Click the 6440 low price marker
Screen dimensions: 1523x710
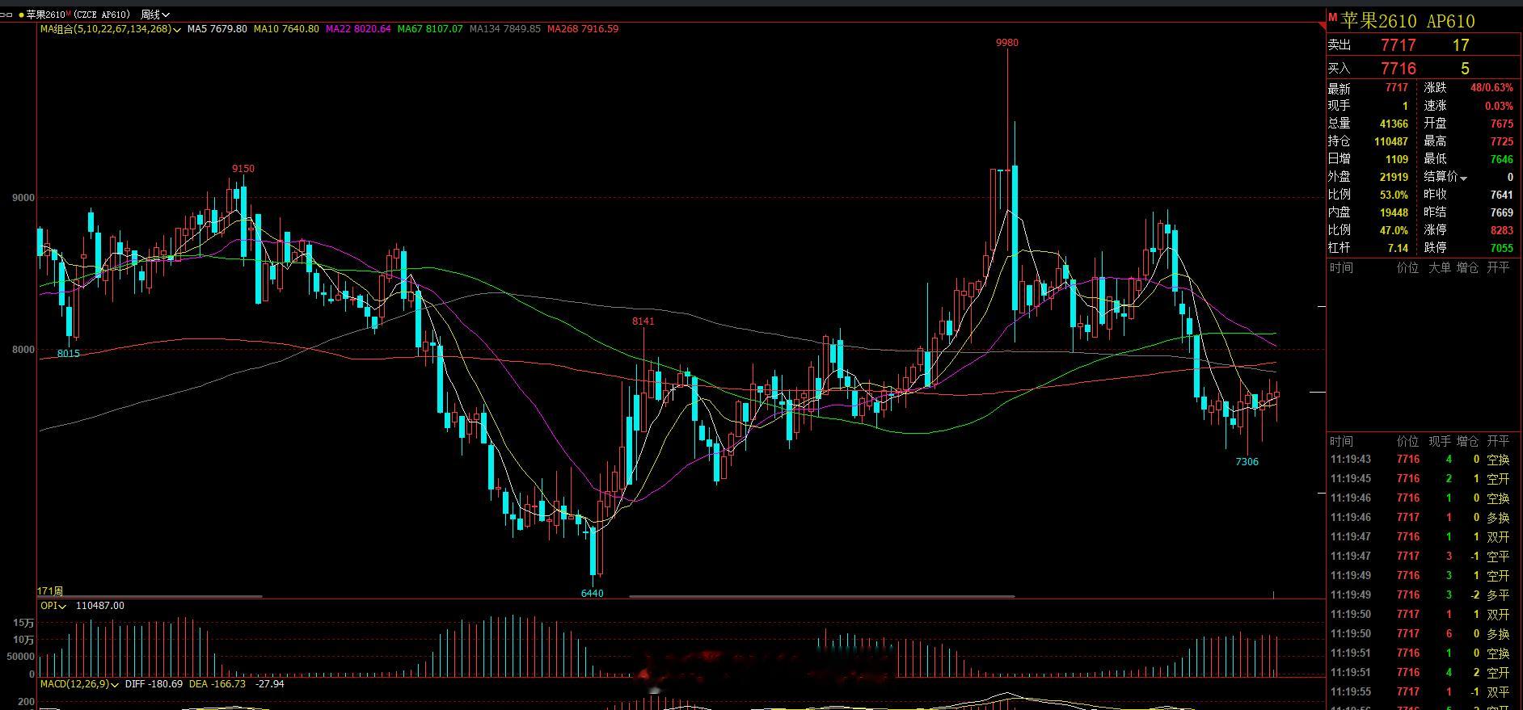593,594
